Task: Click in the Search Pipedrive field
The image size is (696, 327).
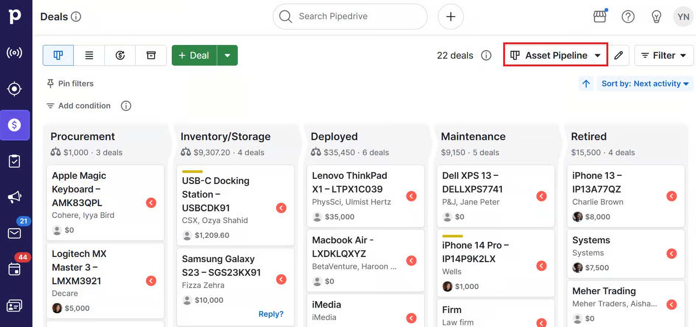Action: tap(350, 17)
